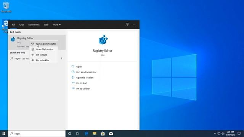Click Pin to taskbar in preview pane

(x=83, y=89)
